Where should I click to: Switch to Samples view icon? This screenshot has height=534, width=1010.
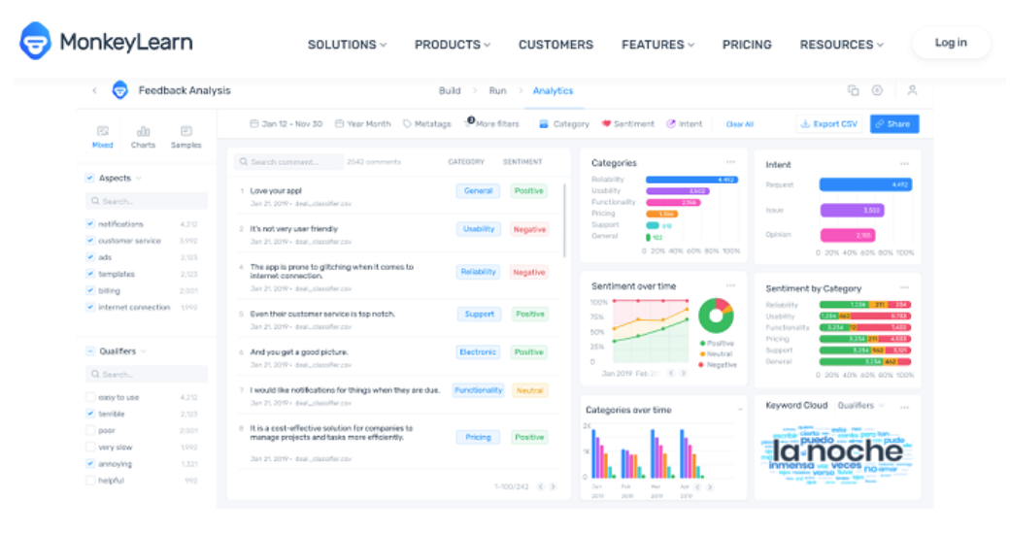(x=186, y=131)
